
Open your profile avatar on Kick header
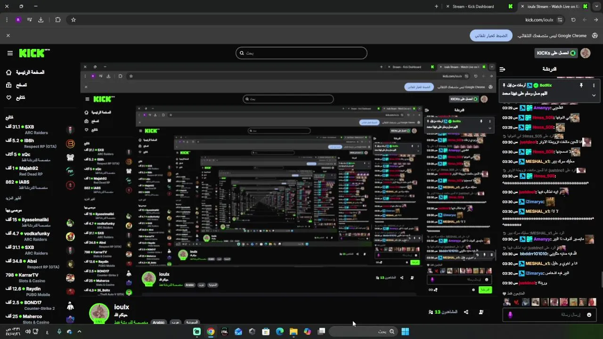pos(586,53)
